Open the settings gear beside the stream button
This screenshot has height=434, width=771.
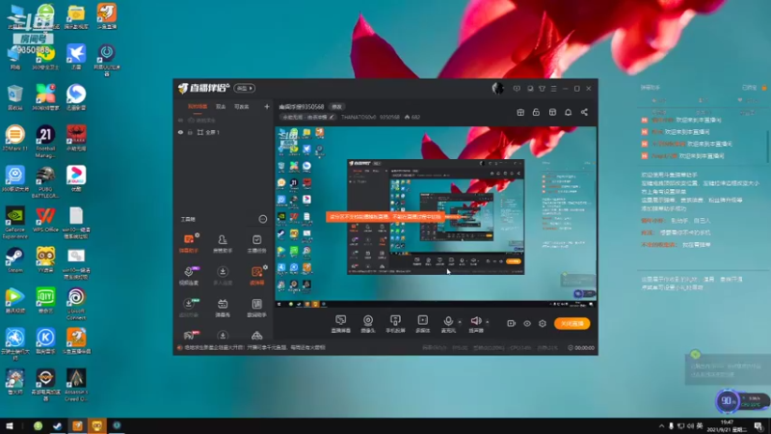click(x=543, y=323)
